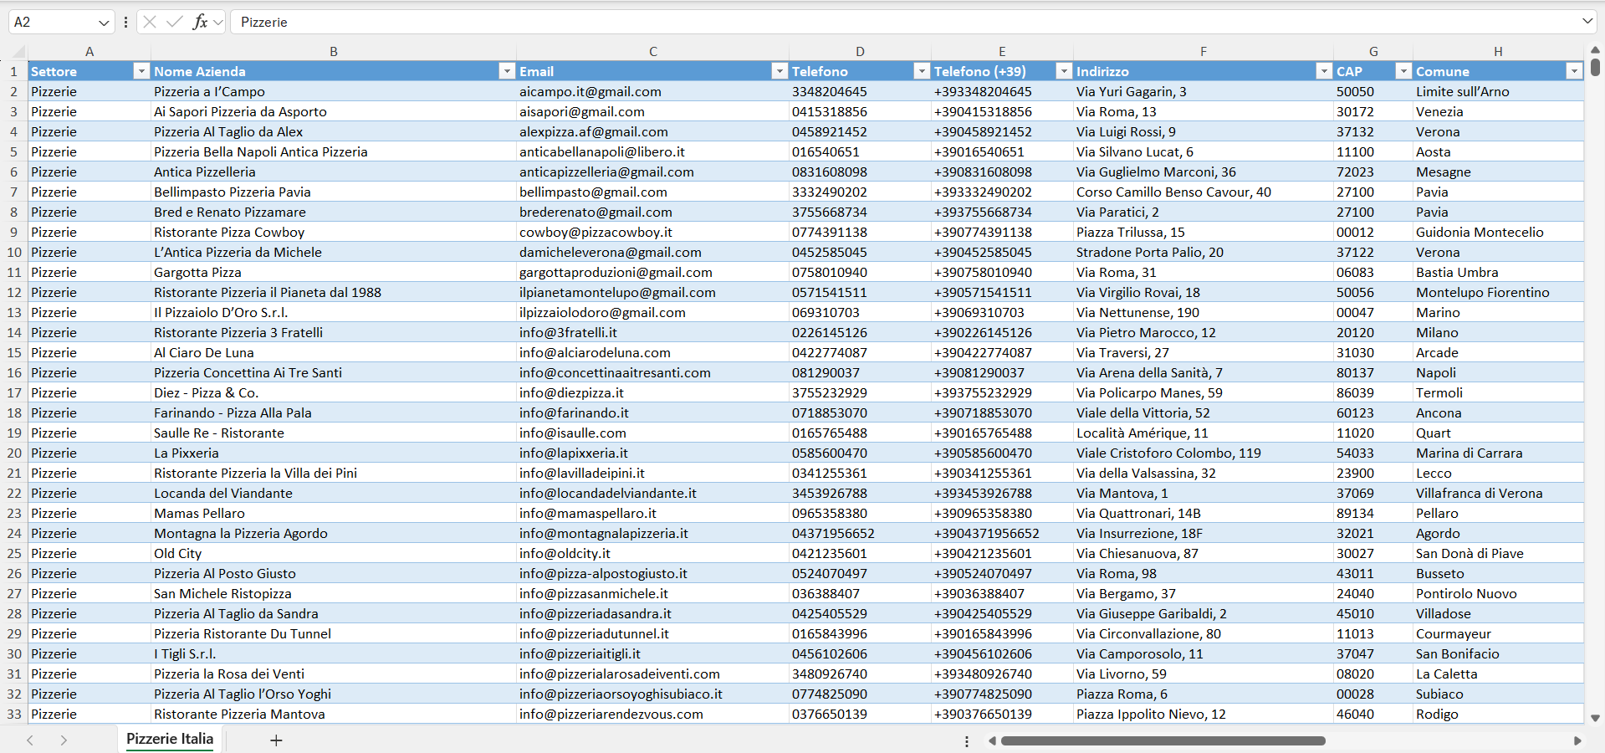
Task: Expand the formula bar with chevron
Action: coord(1587,21)
